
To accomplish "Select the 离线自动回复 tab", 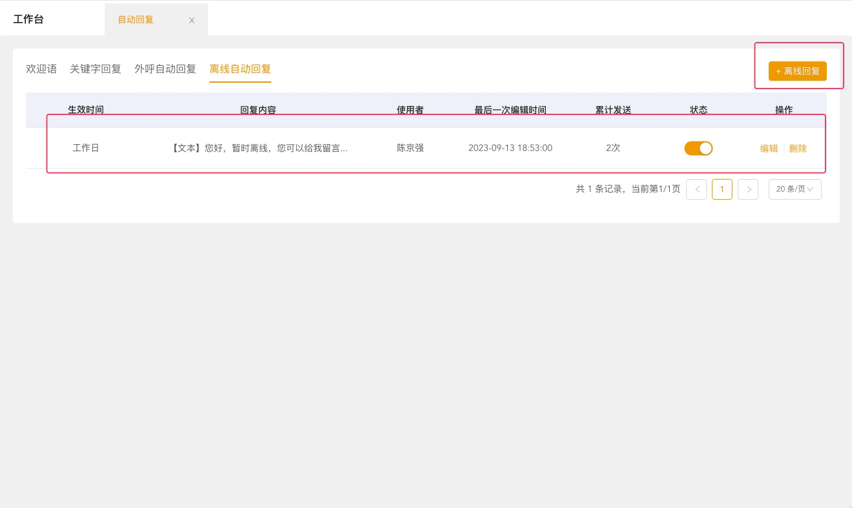I will point(240,69).
